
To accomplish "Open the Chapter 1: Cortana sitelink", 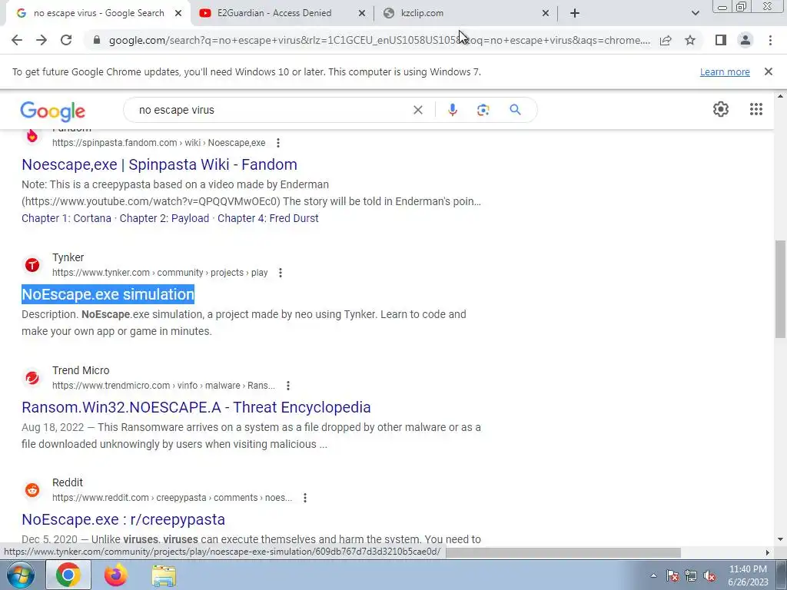I will pyautogui.click(x=66, y=218).
